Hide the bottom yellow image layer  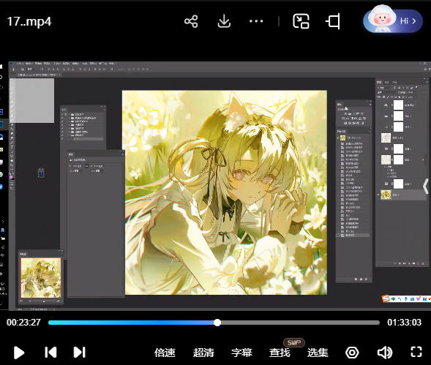pos(378,195)
